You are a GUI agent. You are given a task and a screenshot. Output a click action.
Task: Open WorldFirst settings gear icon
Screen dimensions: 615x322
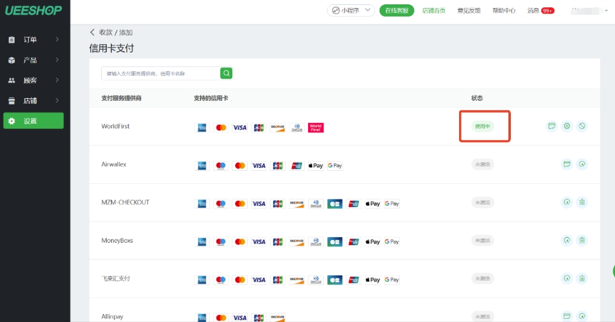pos(567,127)
